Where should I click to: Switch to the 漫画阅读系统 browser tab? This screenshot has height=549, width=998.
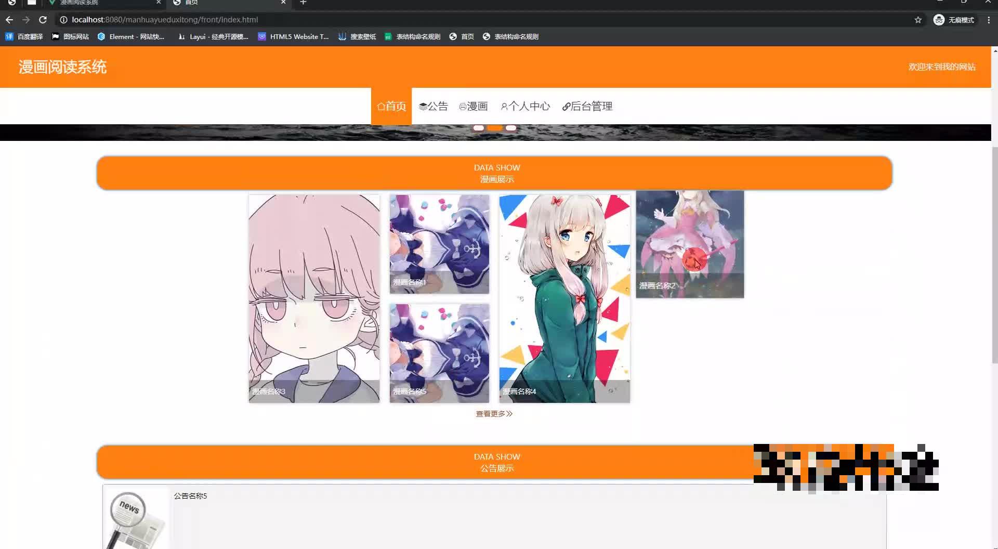104,3
